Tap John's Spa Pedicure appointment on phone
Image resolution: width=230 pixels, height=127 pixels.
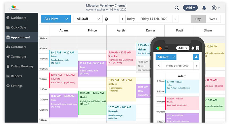click(182, 86)
